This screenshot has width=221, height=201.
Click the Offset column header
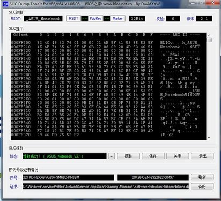coord(20,35)
